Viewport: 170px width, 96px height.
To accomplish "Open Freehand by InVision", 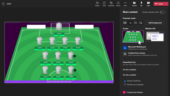I will 135,92.
